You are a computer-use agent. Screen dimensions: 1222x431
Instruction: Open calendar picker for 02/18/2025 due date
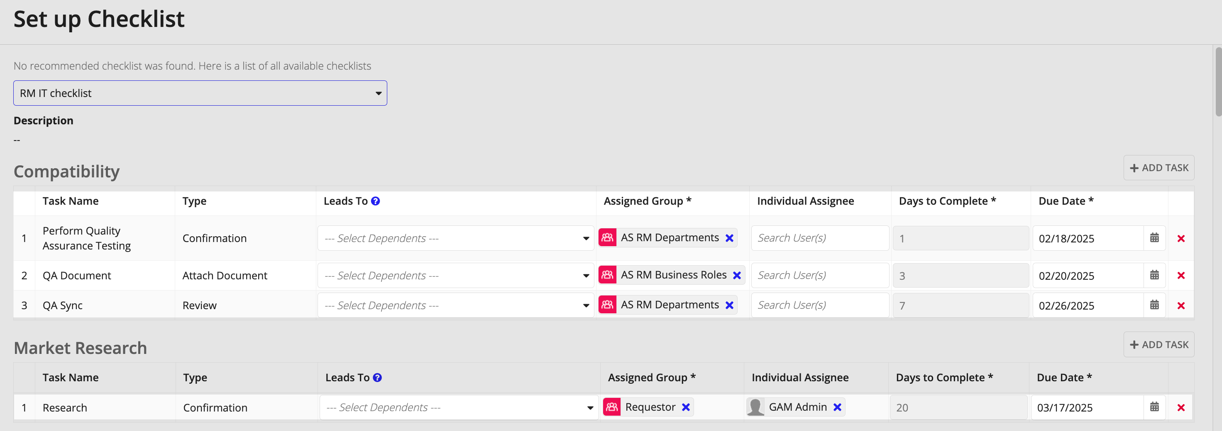pyautogui.click(x=1155, y=238)
